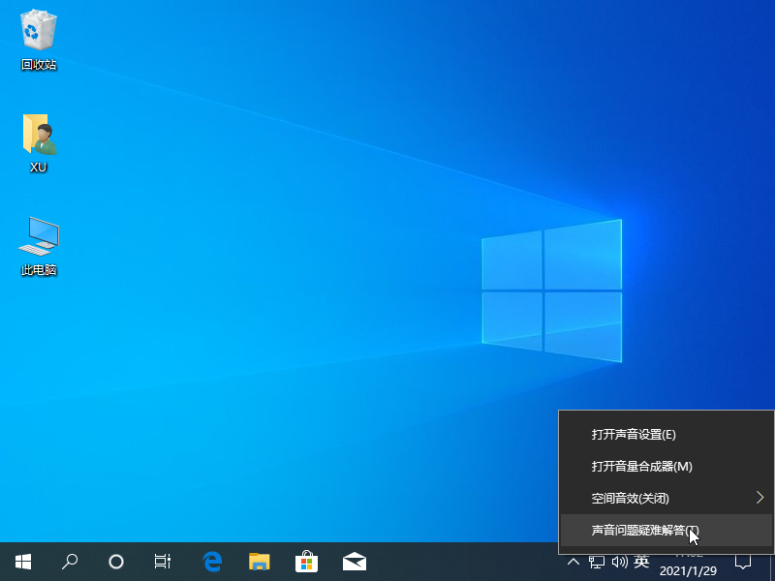Open the Start menu
Viewport: 775px width, 581px height.
pyautogui.click(x=21, y=562)
